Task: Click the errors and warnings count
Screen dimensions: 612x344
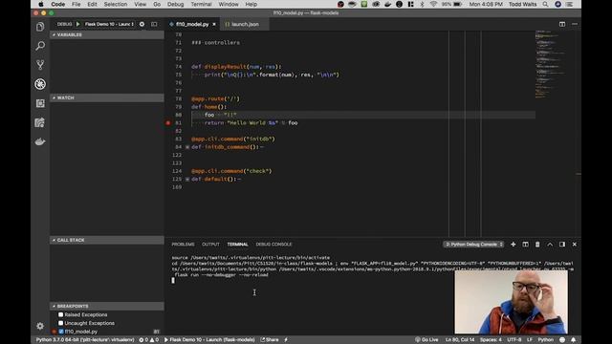Action: point(149,340)
